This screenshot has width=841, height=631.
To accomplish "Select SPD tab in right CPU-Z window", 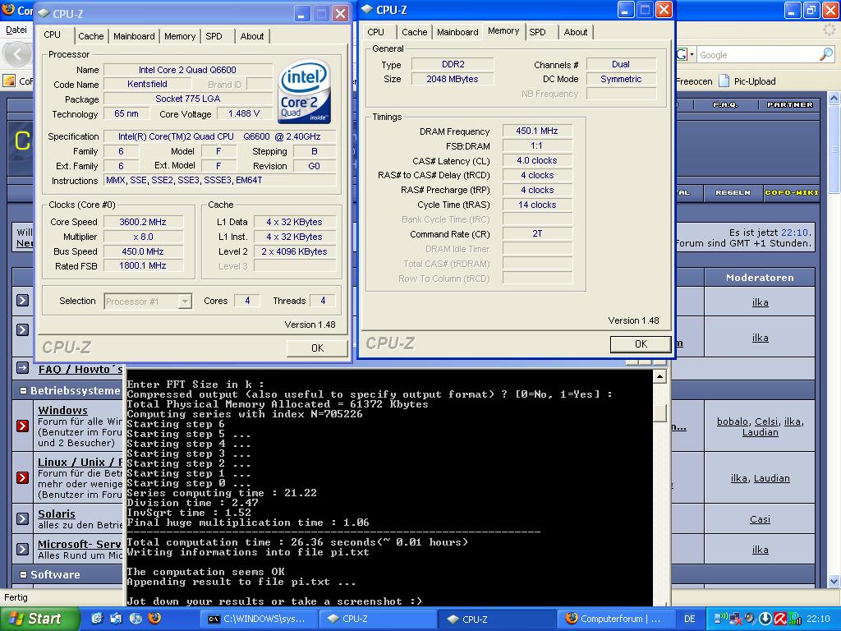I will (x=537, y=32).
